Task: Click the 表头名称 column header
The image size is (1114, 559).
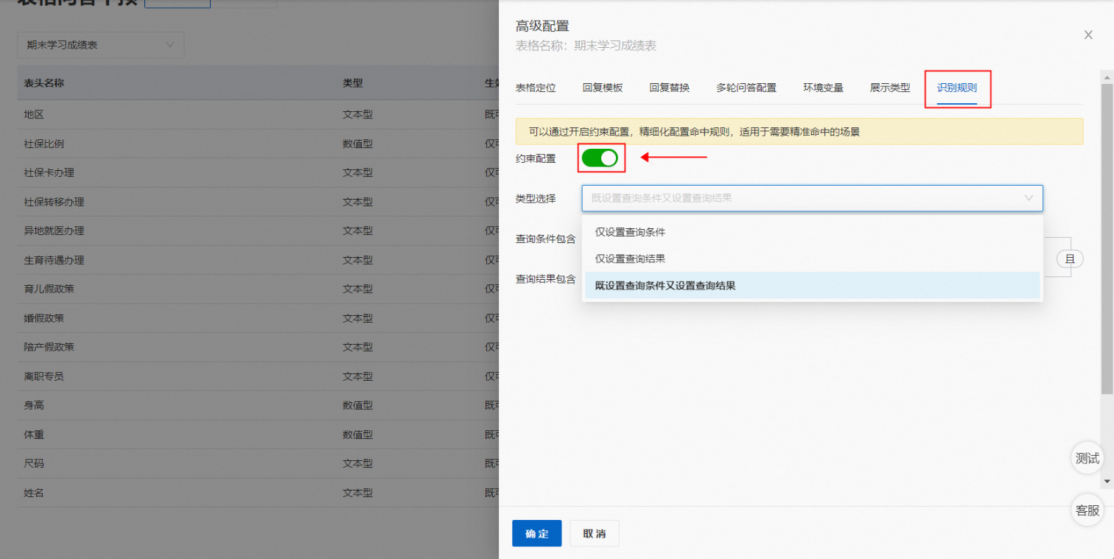Action: (43, 83)
